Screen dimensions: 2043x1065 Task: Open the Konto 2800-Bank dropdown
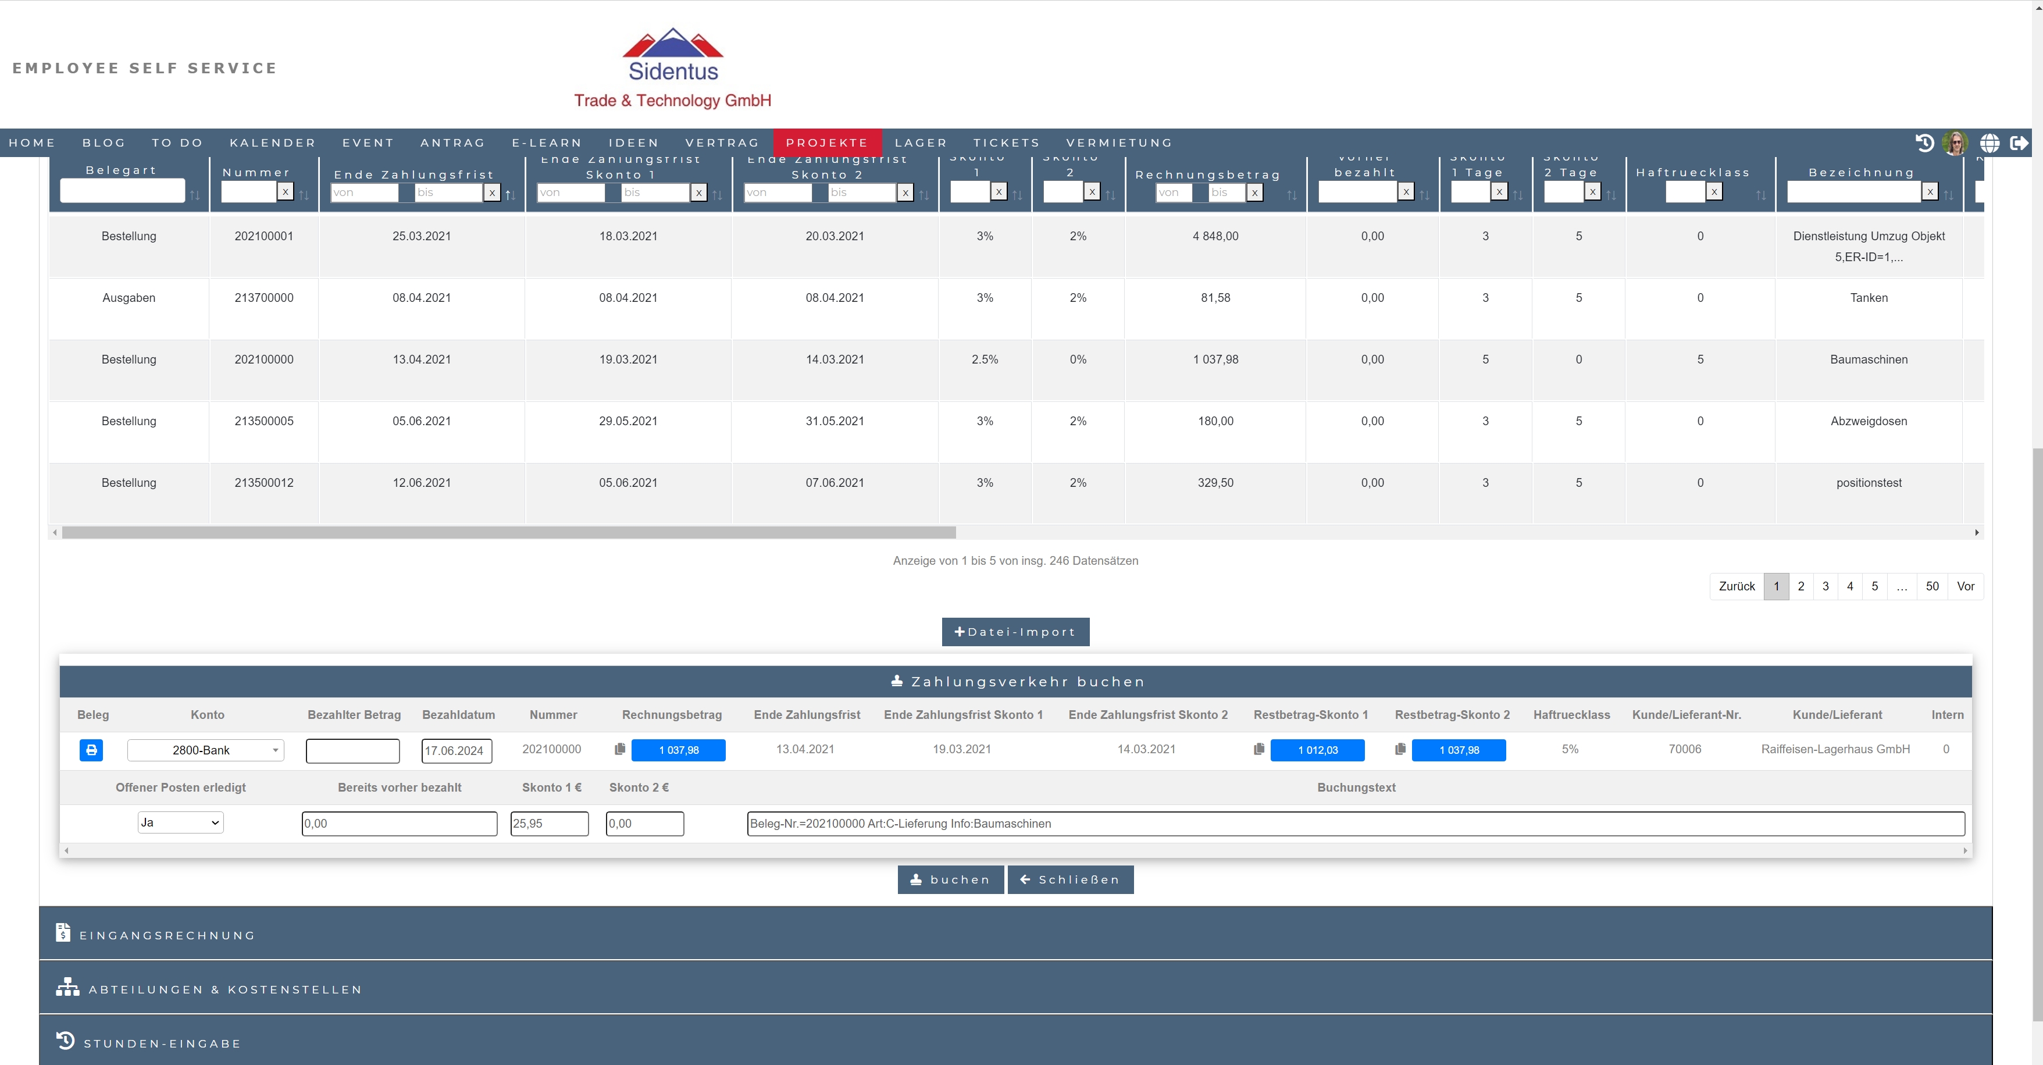click(205, 749)
